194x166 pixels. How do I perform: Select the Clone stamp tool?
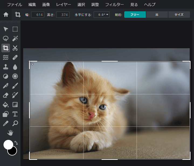pyautogui.click(x=6, y=67)
